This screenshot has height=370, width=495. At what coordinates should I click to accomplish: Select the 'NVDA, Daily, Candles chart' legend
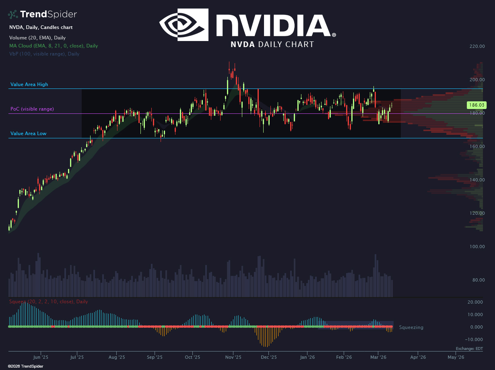tap(41, 27)
